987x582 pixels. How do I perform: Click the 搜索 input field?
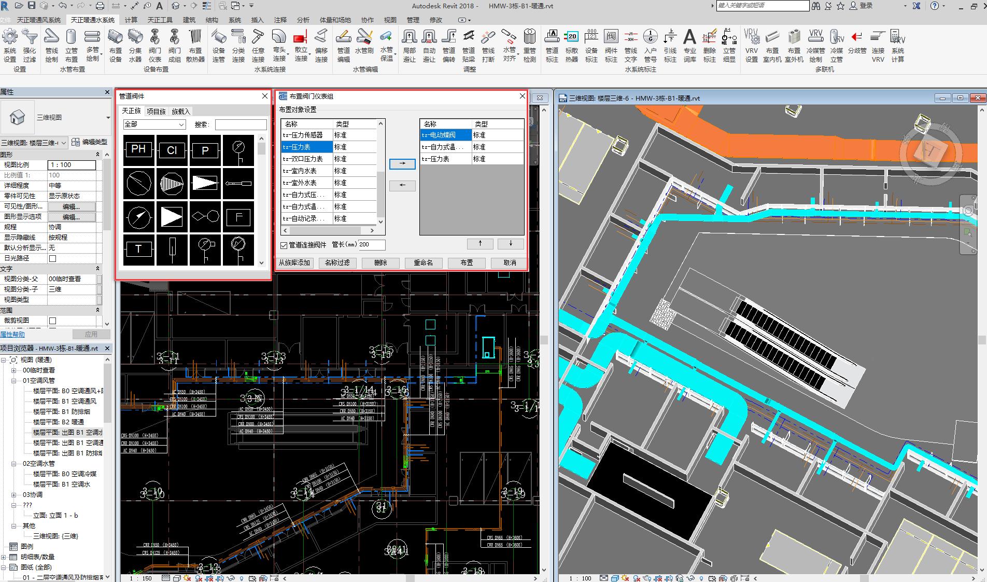click(241, 124)
